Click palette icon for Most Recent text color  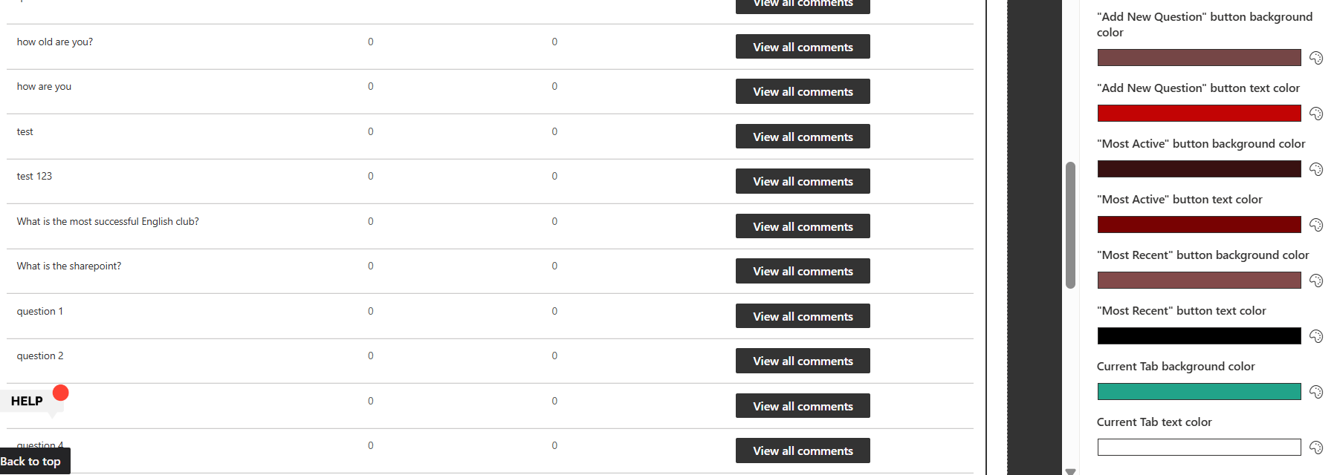(1315, 336)
